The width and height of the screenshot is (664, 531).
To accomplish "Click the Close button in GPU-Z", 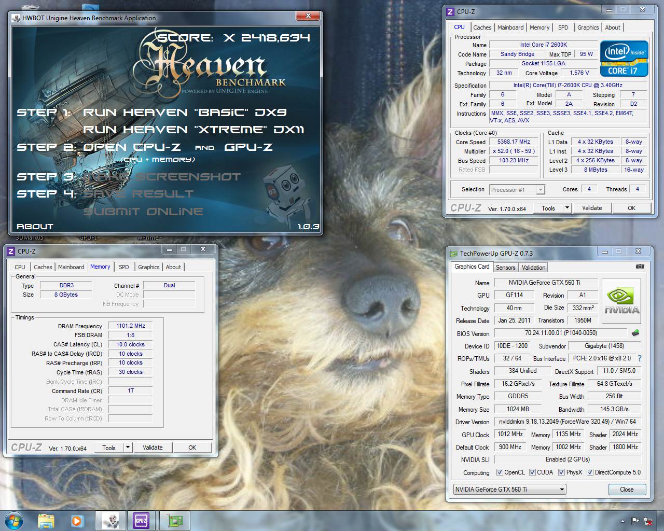I will pyautogui.click(x=627, y=490).
